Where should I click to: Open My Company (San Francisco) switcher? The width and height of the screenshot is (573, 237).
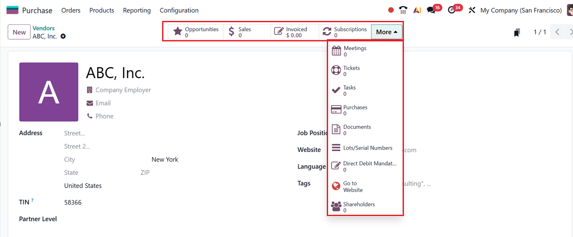point(521,10)
